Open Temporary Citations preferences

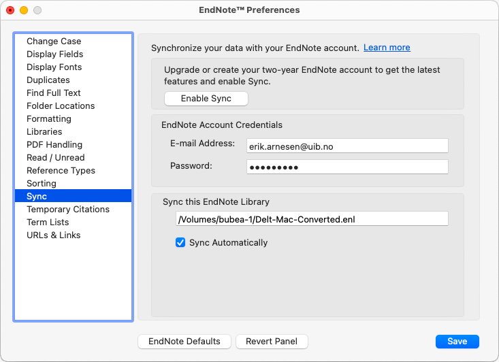(73, 210)
